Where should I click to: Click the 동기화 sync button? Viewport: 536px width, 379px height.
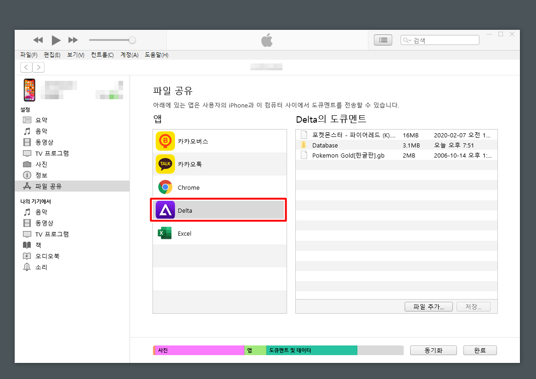point(434,350)
